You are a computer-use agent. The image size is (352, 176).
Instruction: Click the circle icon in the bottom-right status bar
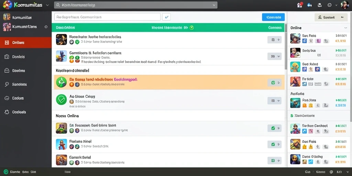click(331, 172)
